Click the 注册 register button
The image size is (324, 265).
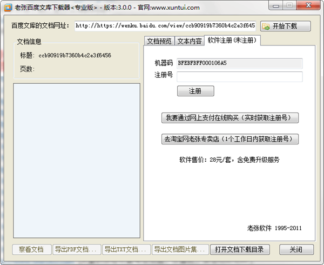tap(195, 91)
